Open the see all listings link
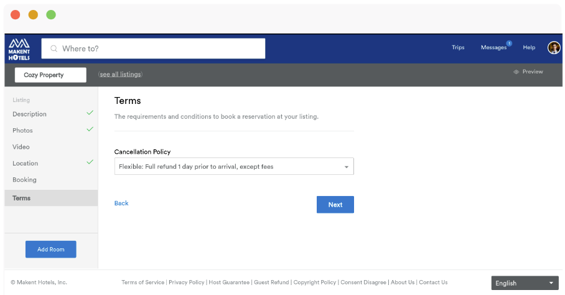 coord(120,74)
